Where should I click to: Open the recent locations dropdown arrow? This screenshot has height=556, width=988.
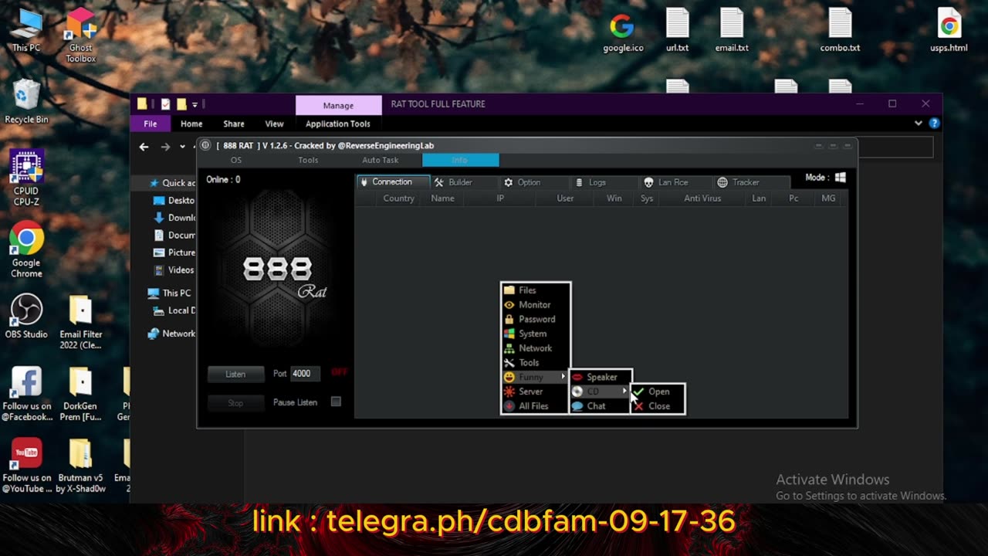183,147
